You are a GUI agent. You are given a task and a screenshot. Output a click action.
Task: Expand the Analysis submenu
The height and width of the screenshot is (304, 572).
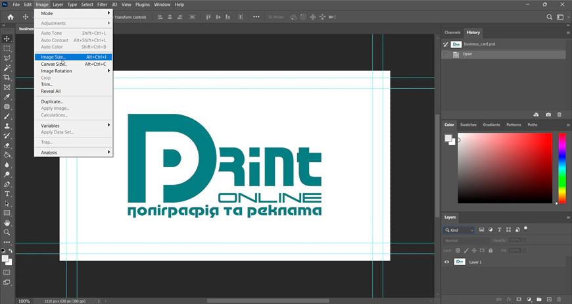(74, 152)
